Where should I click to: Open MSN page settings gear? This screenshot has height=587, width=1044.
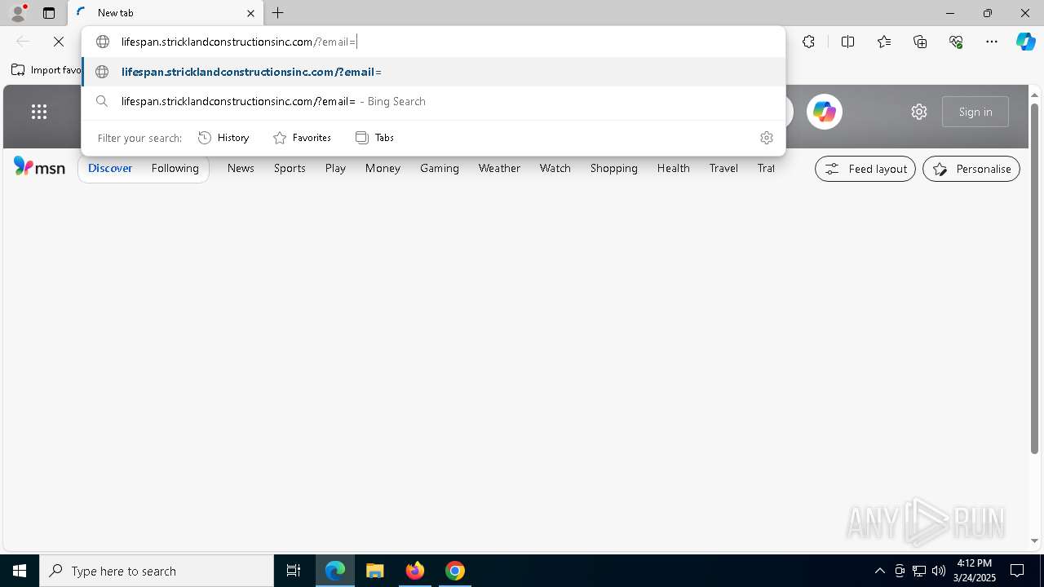click(919, 112)
